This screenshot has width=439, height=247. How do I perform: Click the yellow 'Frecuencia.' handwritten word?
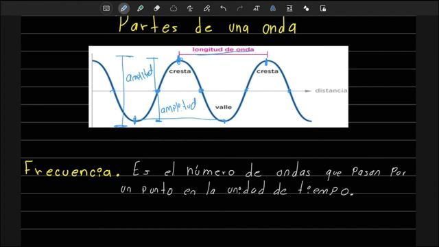click(x=72, y=169)
